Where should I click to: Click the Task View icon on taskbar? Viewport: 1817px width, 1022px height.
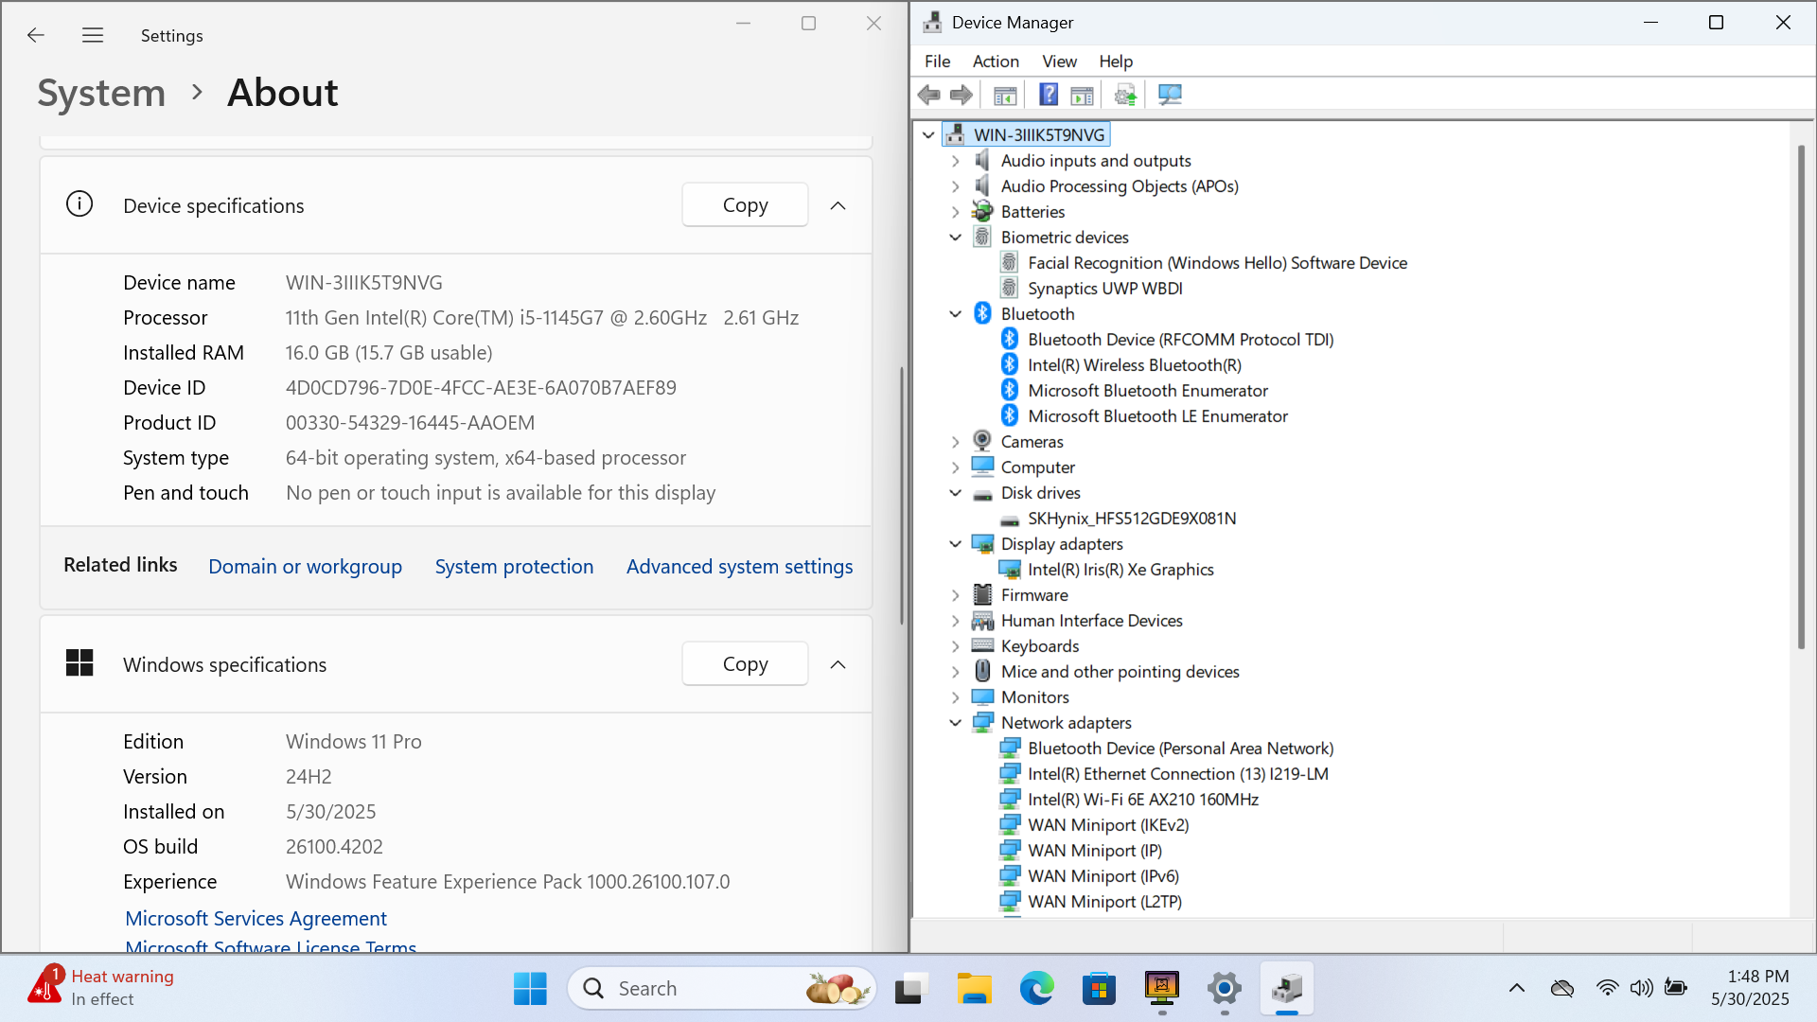tap(909, 989)
